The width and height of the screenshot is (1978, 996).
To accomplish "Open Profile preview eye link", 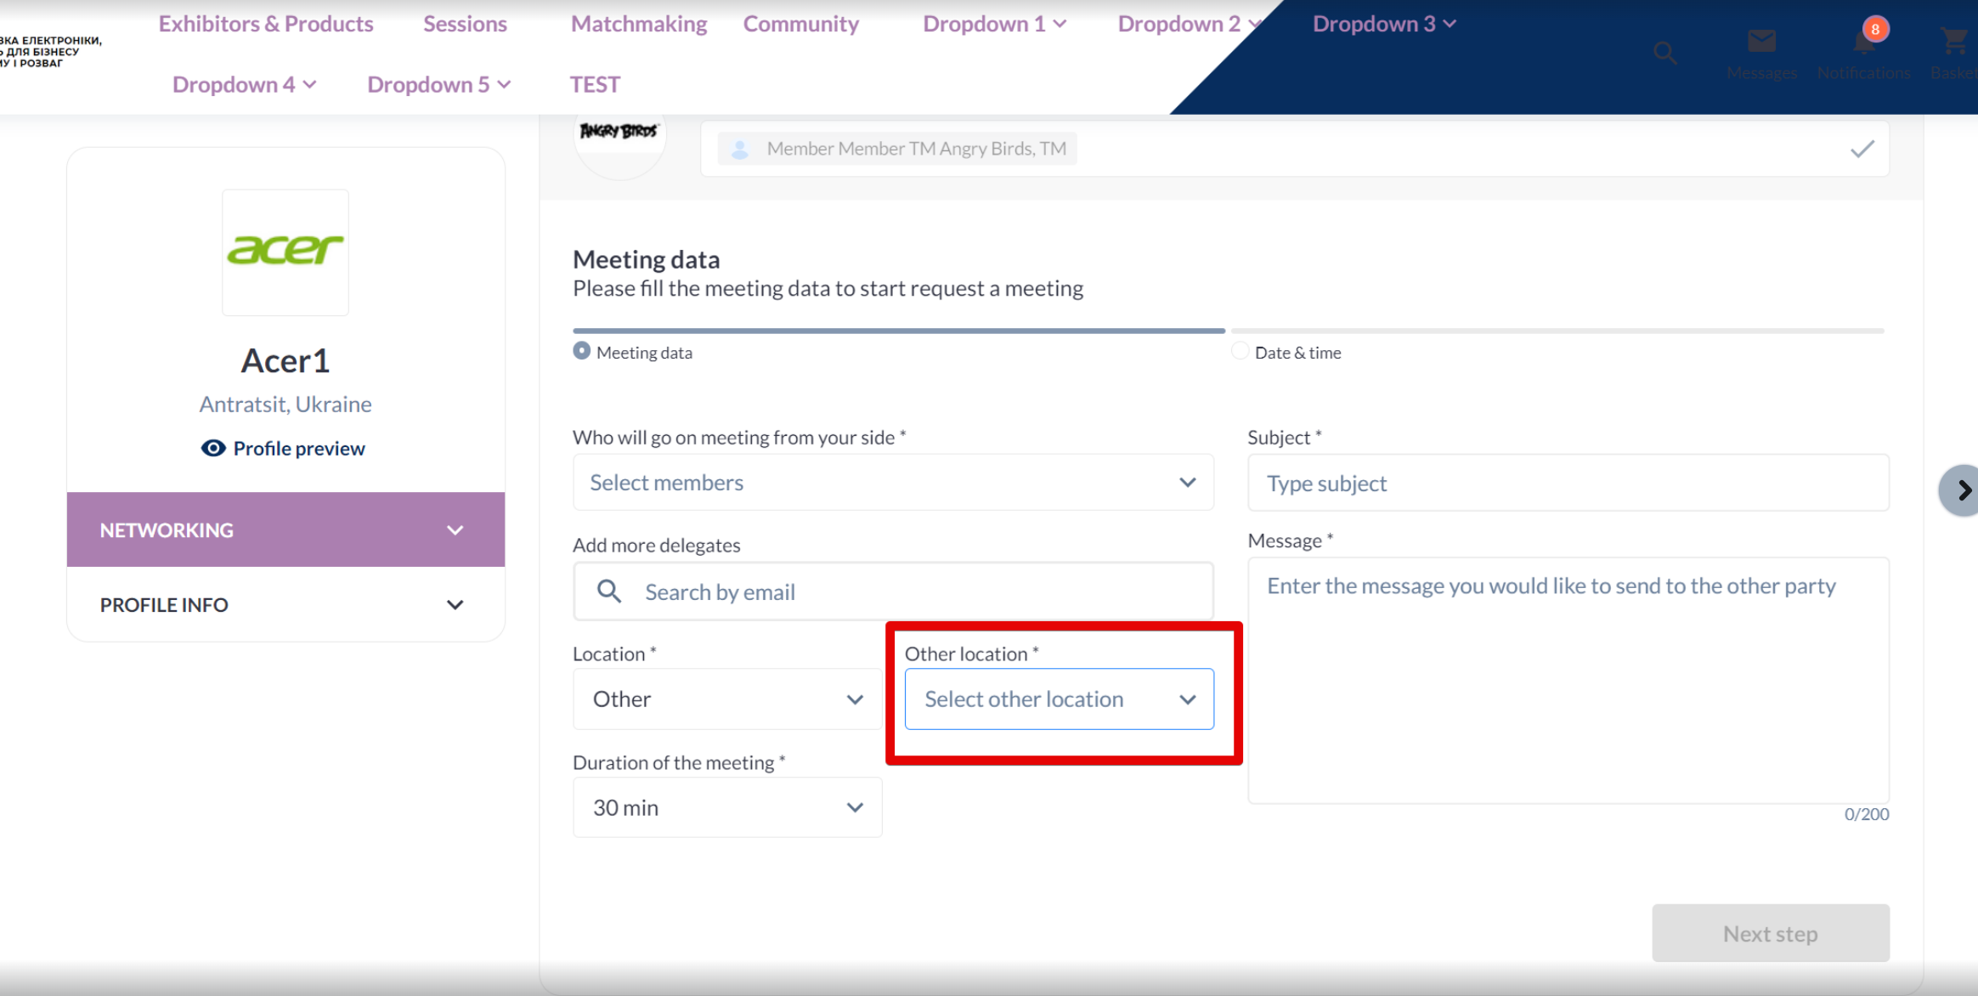I will 283,449.
